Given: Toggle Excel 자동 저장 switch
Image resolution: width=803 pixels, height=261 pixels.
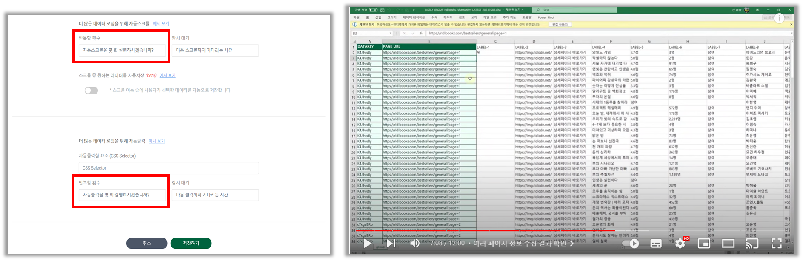Looking at the screenshot, I should (373, 10).
